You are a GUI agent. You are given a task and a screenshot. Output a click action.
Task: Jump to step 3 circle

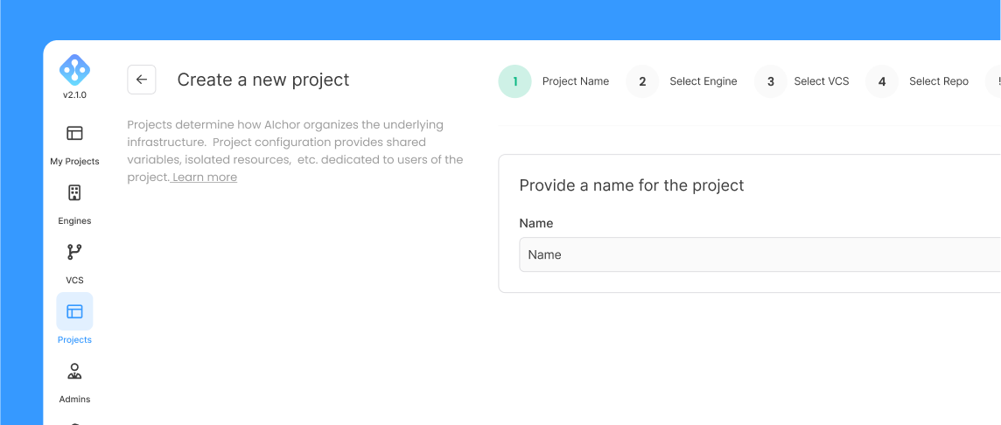771,81
